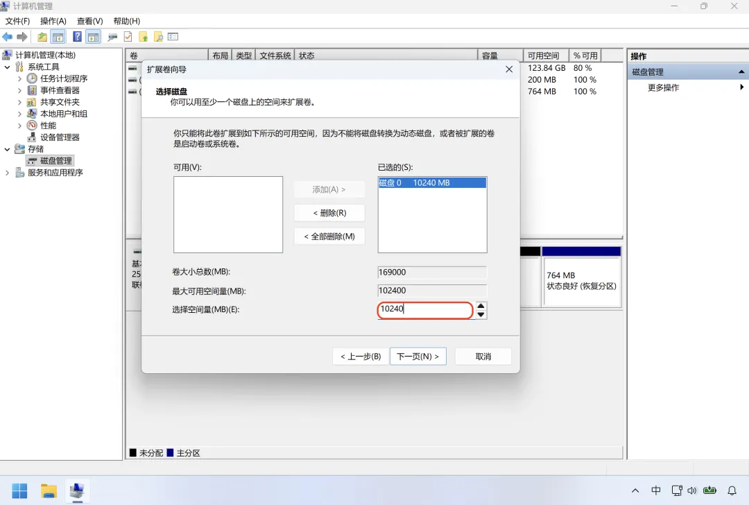749x505 pixels.
Task: Open Computer Management from the taskbar
Action: click(77, 491)
